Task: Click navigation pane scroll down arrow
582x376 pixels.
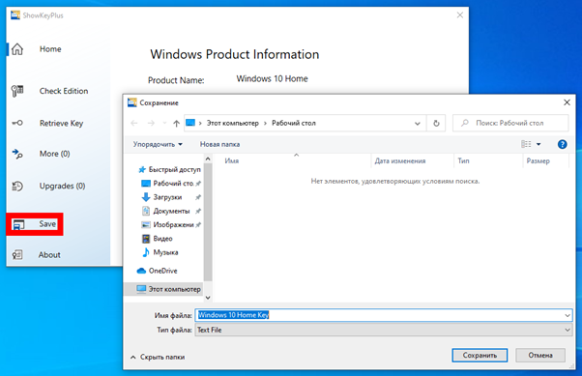Action: (208, 298)
